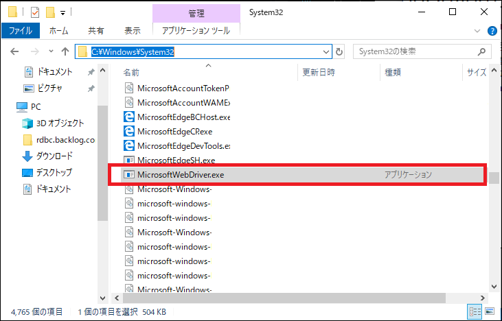The width and height of the screenshot is (502, 321).
Task: Switch to the ホーム ribbon tab
Action: (58, 31)
